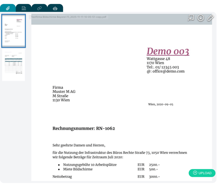Click the greeting 'Sehr geehrte Damen und Herren,'

(x=79, y=145)
